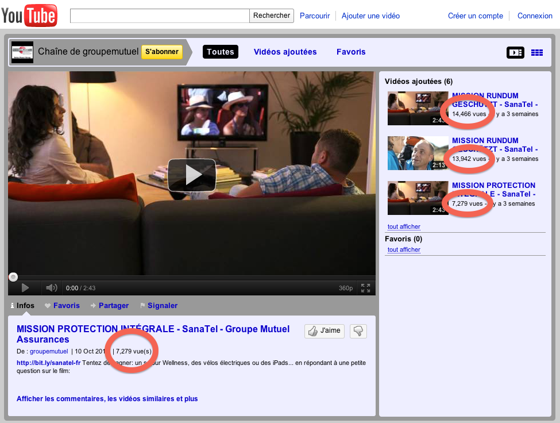Click the large play overlay on video
The image size is (560, 423).
pos(192,175)
